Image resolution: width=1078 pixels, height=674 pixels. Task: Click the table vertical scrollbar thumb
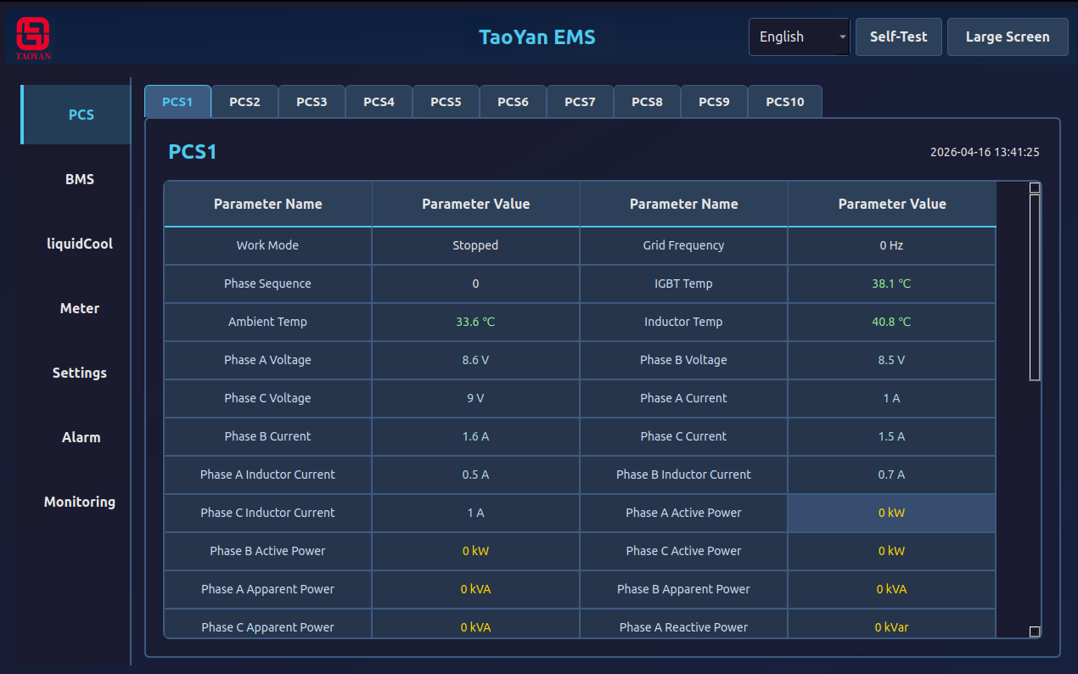1034,287
